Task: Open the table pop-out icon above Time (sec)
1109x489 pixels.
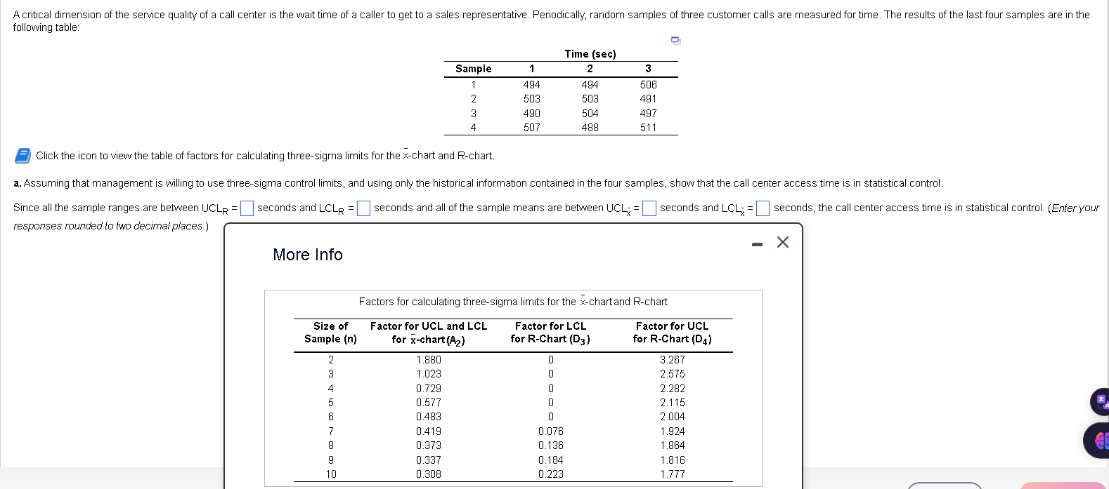Action: 675,41
